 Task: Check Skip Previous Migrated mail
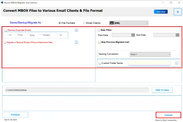tap(99, 42)
